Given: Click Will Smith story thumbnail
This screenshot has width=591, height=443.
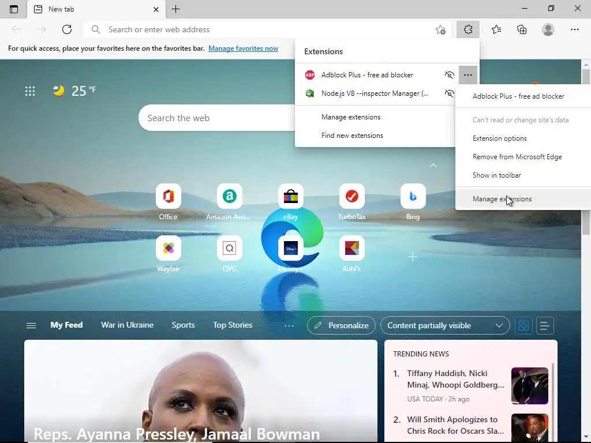Looking at the screenshot, I should 530,429.
